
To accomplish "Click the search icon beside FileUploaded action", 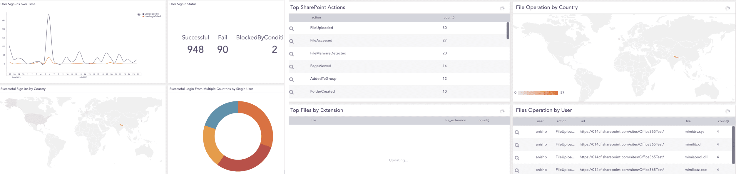I will tap(292, 28).
